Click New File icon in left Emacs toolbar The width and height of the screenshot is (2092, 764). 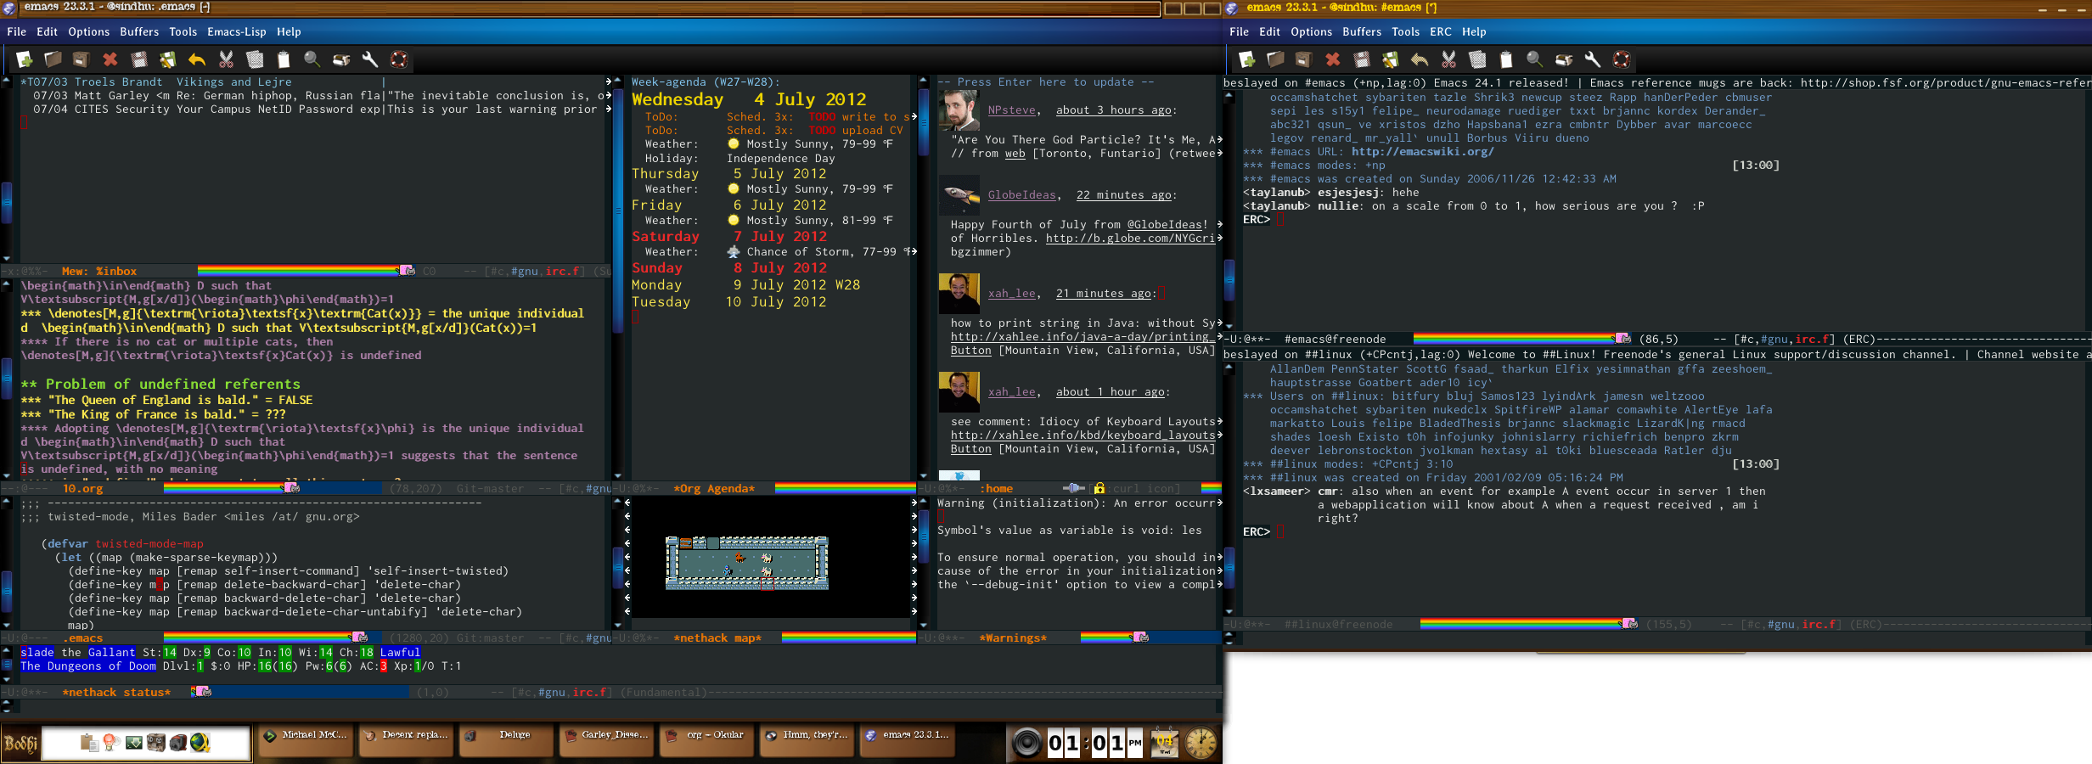point(25,59)
